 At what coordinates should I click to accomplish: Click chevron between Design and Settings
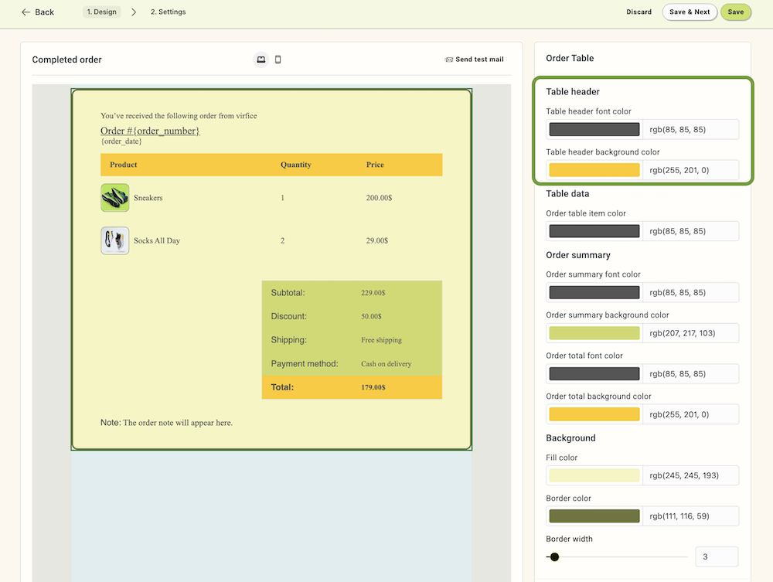point(134,12)
